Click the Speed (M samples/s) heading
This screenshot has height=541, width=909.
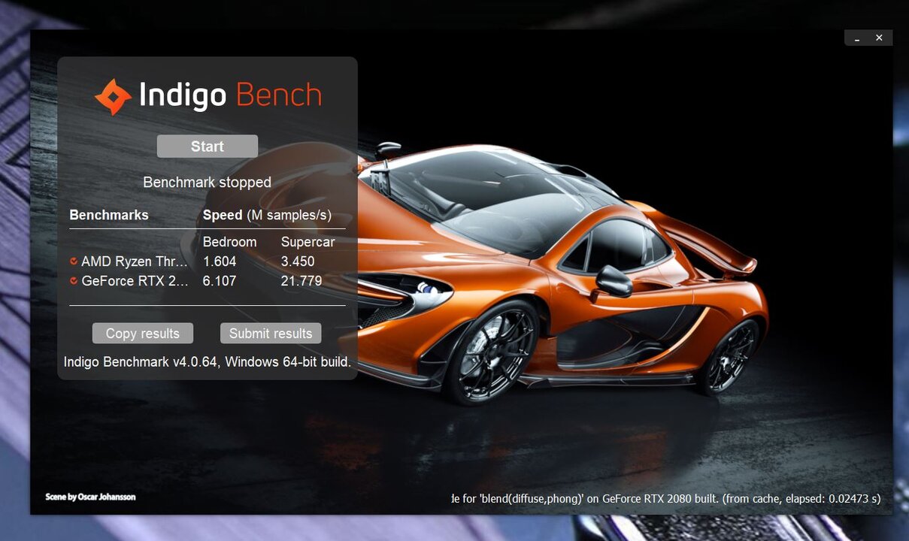(x=267, y=215)
